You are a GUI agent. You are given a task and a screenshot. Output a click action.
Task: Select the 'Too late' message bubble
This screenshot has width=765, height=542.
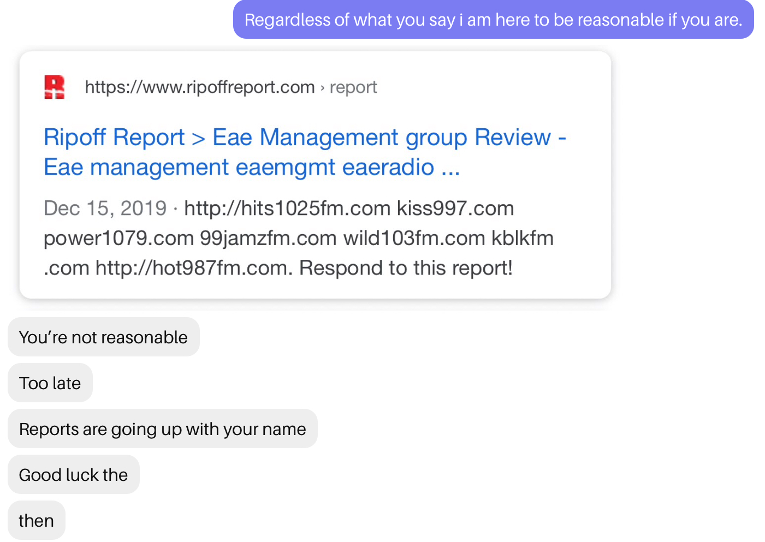click(x=50, y=383)
